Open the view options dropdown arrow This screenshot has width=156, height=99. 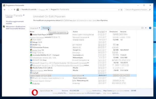tap(146, 28)
